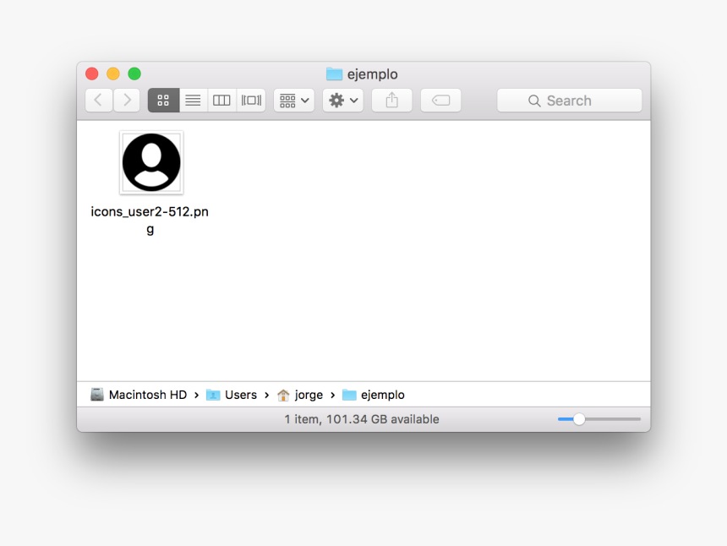Click the Edit Tags icon
Screen dimensions: 727x546
tap(440, 100)
